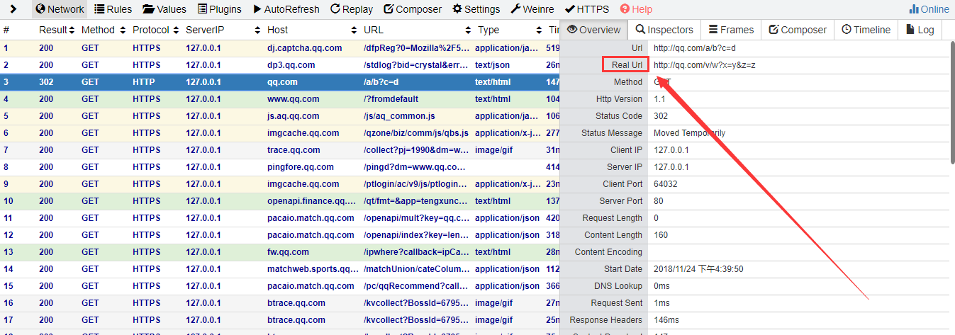The image size is (955, 335).
Task: Click the Help question mark icon
Action: pyautogui.click(x=625, y=9)
